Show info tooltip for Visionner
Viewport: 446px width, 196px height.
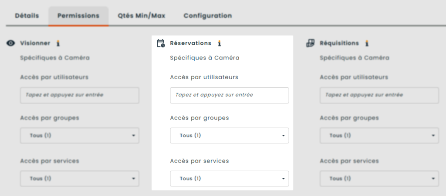[x=58, y=43]
